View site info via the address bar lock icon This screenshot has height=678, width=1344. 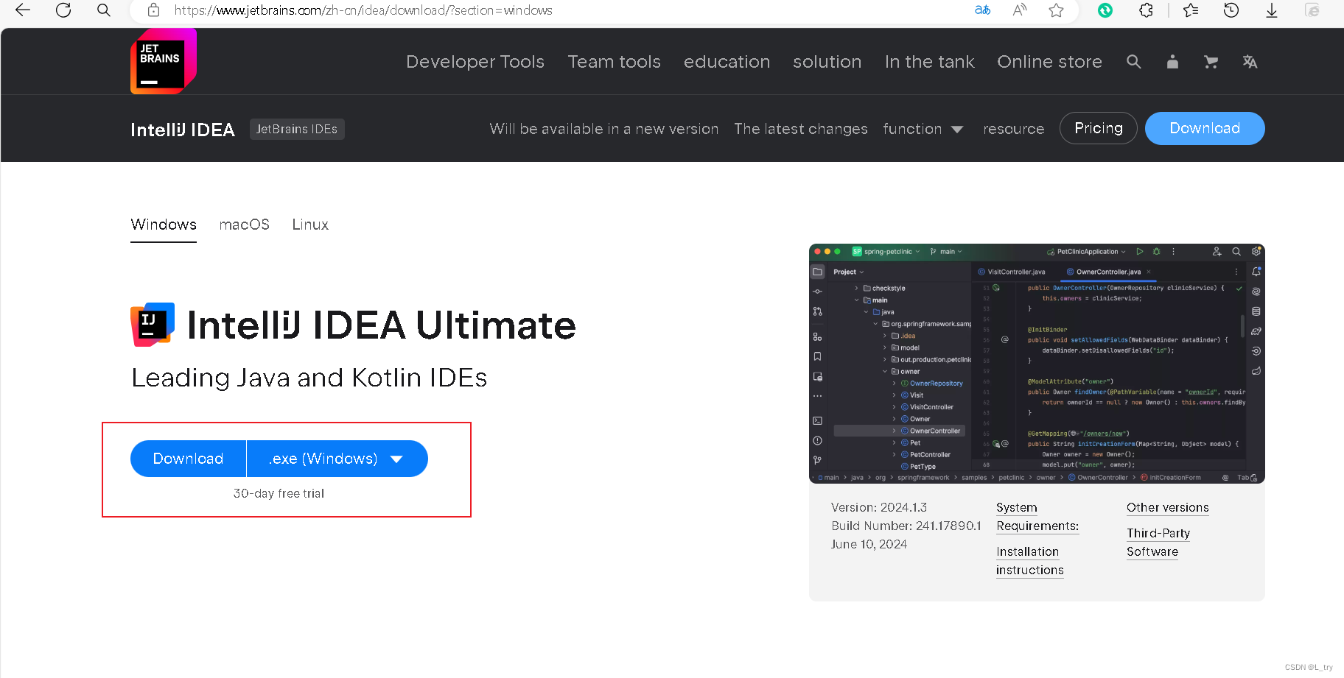153,10
